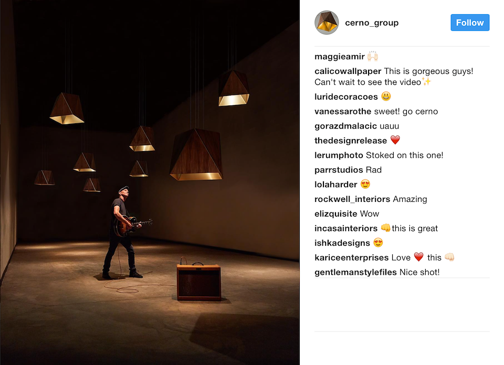Image resolution: width=504 pixels, height=365 pixels.
Task: Open gorazdmalacic's profile
Action: coord(345,126)
